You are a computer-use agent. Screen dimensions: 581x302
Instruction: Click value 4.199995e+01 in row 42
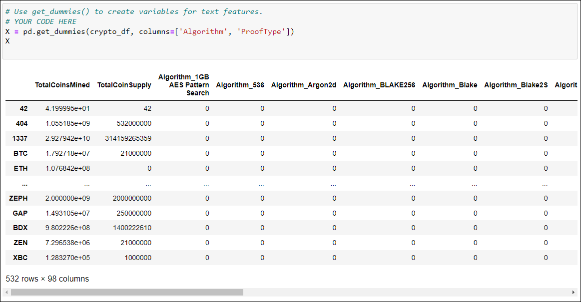pos(67,108)
